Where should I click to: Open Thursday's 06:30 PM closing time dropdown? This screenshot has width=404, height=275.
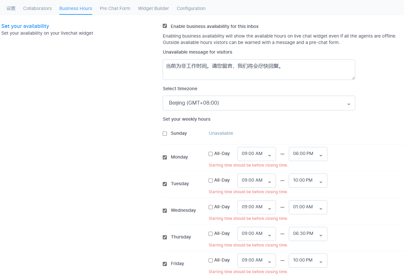308,234
